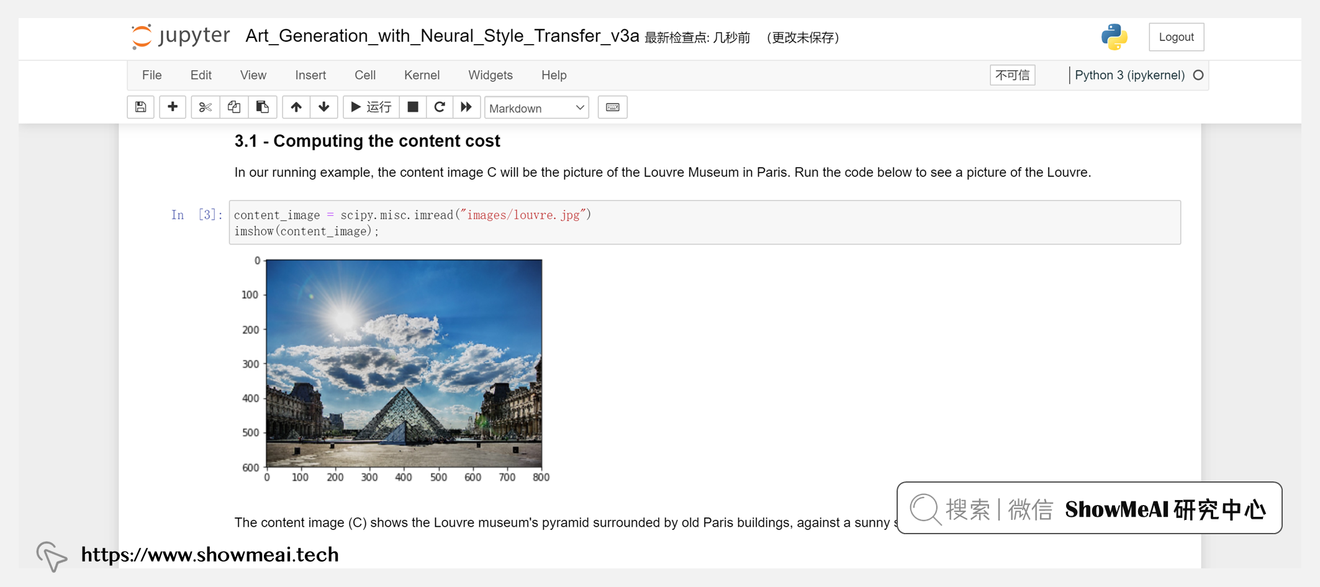Open the Kernel menu
Image resolution: width=1320 pixels, height=587 pixels.
[x=422, y=75]
